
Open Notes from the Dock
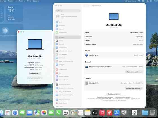click(x=87, y=113)
